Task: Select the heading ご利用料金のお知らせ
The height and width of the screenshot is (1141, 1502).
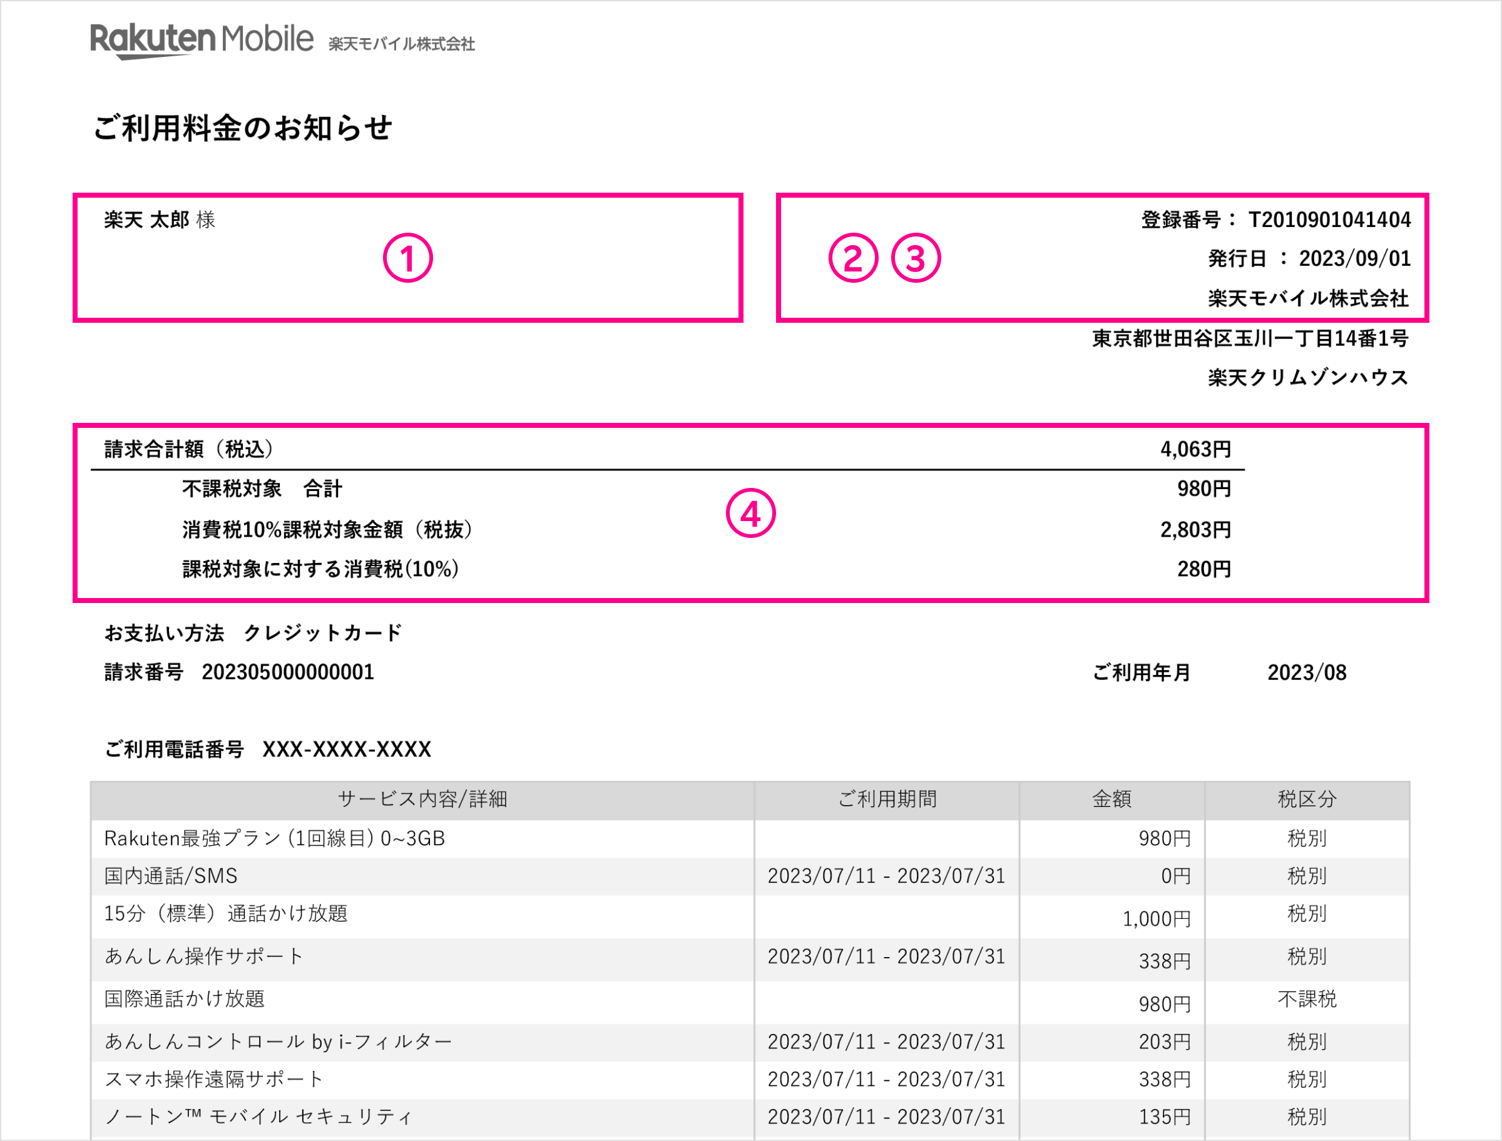Action: click(243, 128)
